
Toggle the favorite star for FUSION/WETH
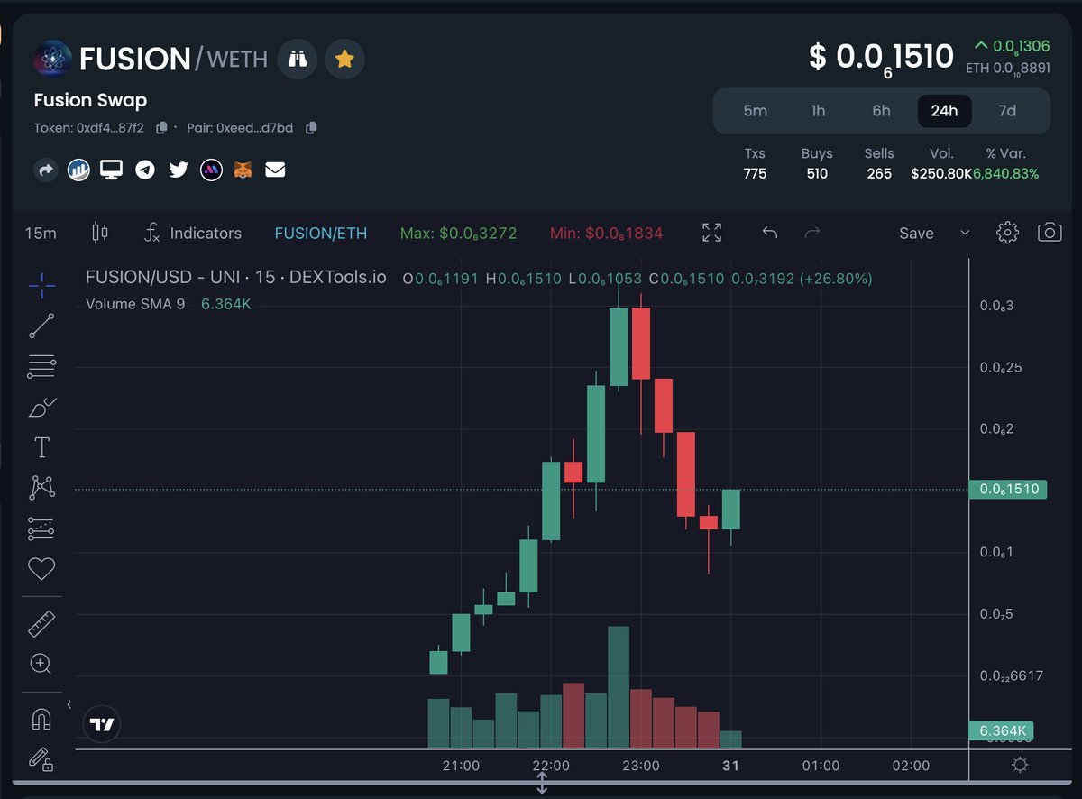(344, 59)
